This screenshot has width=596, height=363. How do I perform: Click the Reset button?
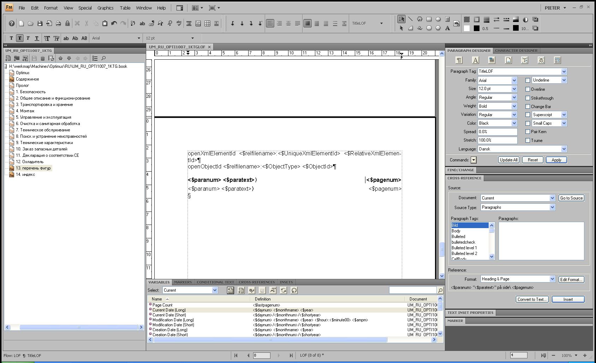click(533, 160)
